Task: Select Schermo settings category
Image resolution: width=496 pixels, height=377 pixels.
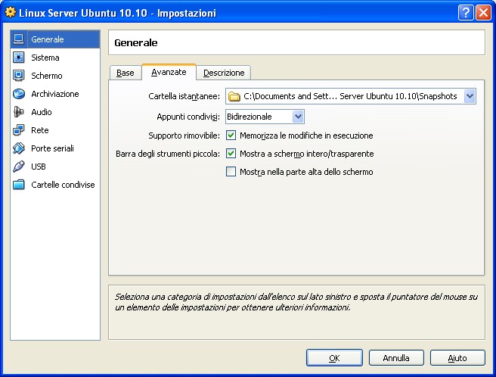Action: point(55,76)
